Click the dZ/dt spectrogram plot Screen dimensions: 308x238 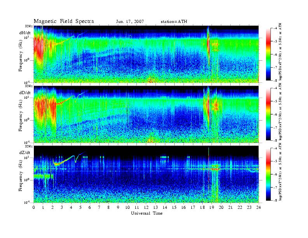(146, 174)
